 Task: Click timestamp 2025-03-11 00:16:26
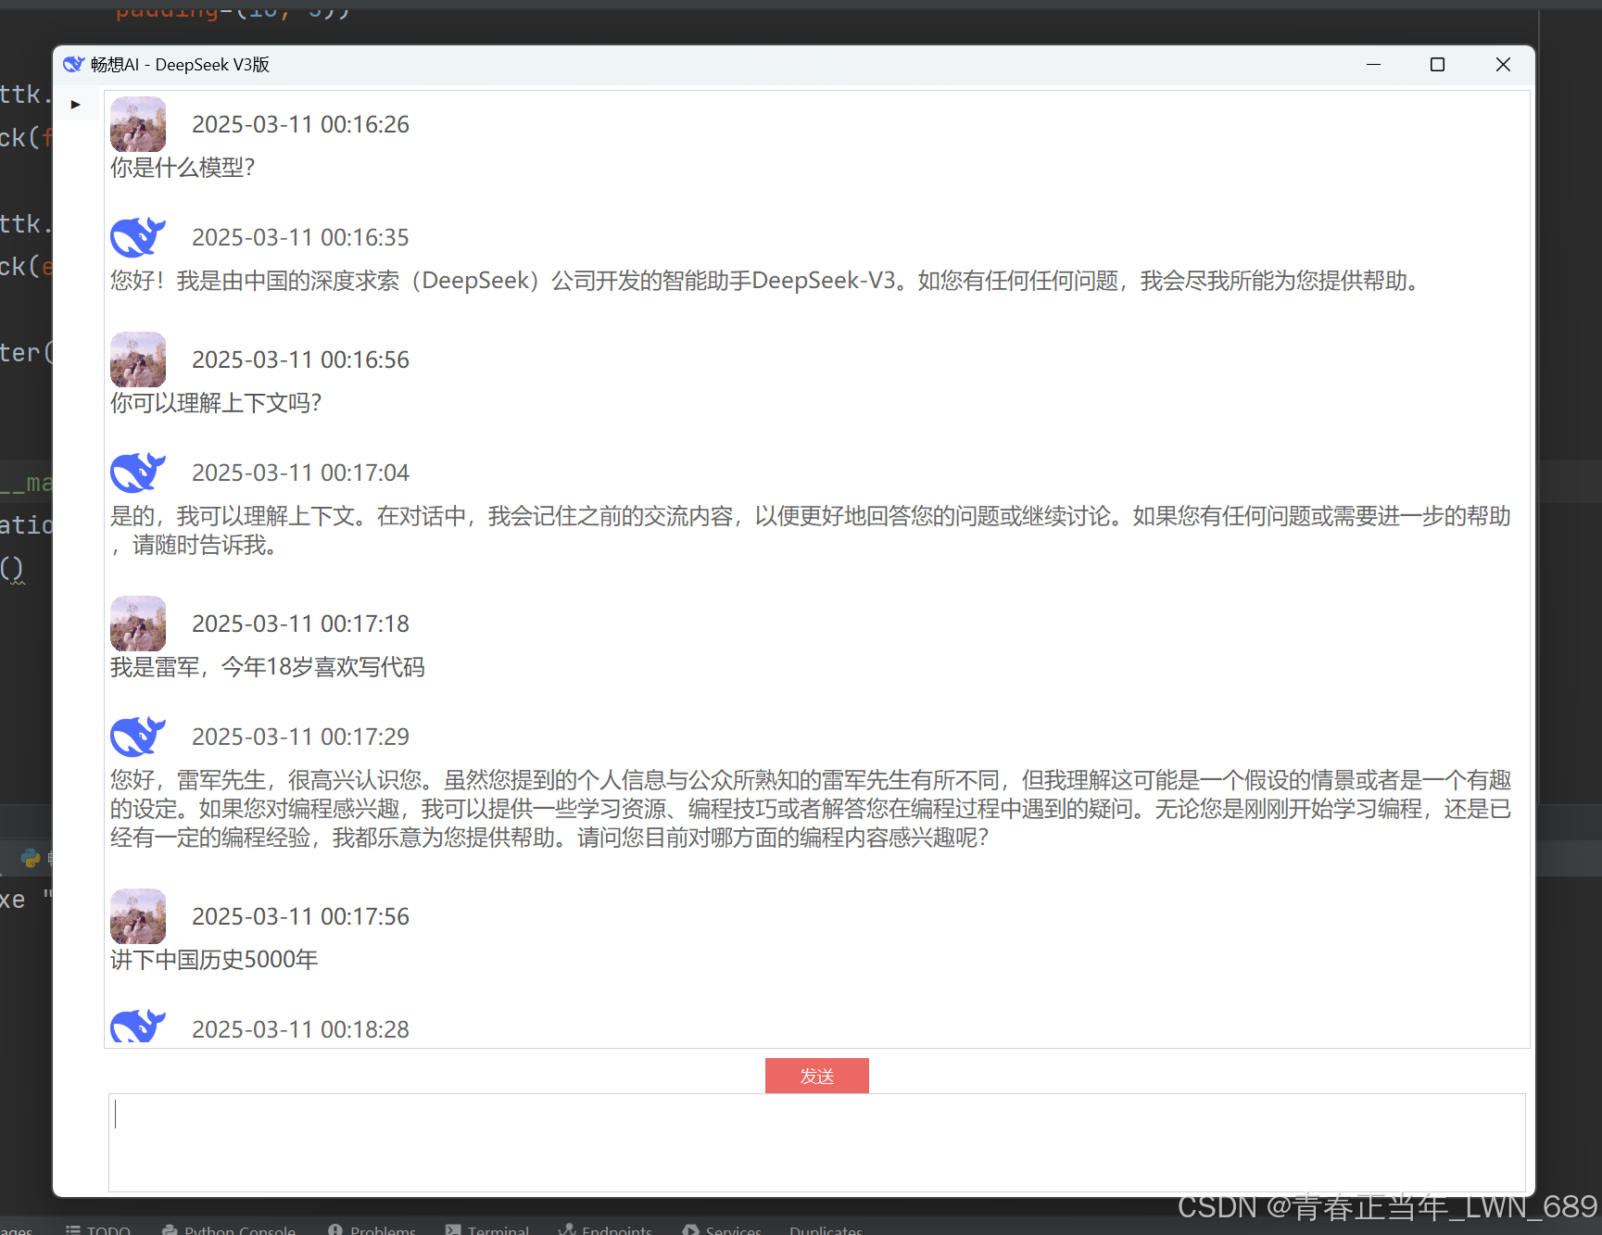(300, 124)
